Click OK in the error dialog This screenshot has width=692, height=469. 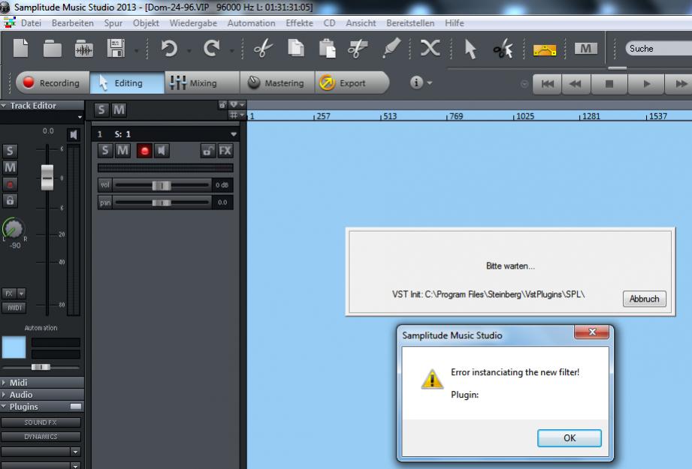point(570,438)
